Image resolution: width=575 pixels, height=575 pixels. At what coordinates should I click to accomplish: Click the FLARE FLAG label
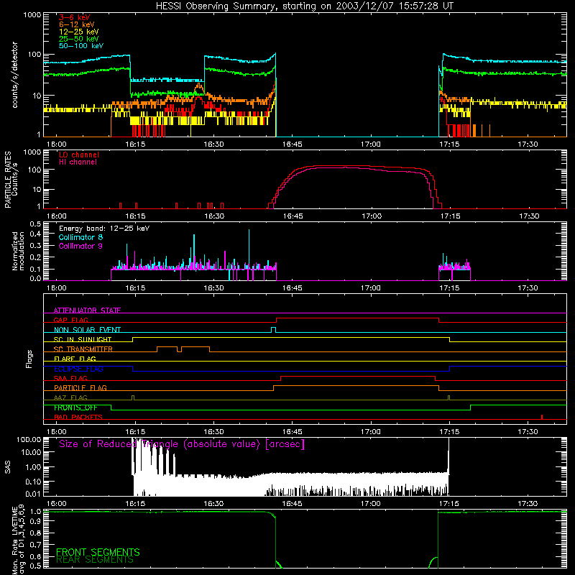pyautogui.click(x=75, y=359)
